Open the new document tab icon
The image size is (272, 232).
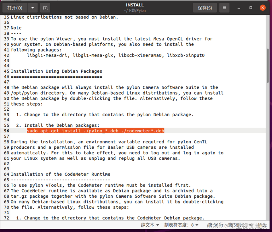pos(45,8)
